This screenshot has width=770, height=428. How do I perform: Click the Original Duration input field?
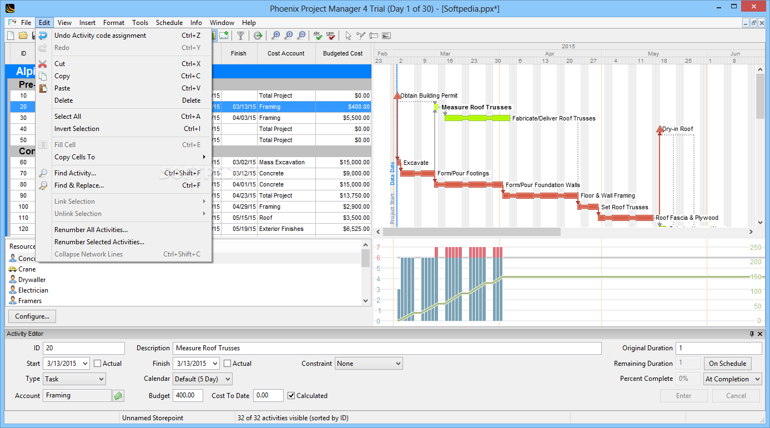click(718, 348)
